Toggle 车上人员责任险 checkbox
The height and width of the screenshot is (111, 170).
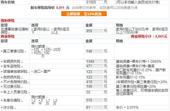pyautogui.click(x=2, y=92)
